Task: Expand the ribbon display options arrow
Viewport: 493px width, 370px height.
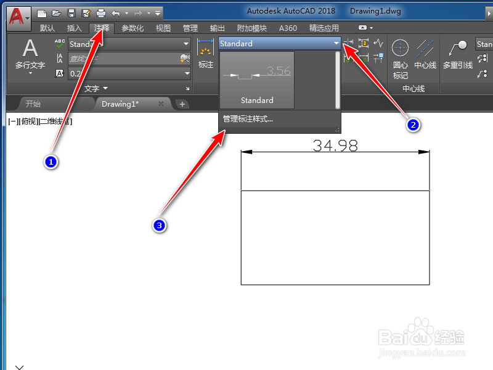Action: click(x=372, y=28)
